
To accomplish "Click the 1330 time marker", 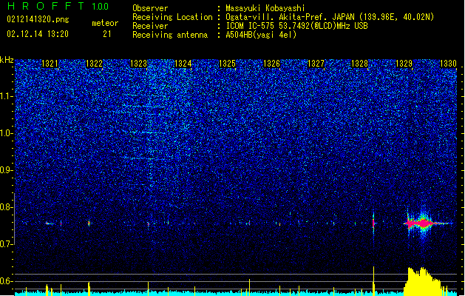I will (449, 64).
